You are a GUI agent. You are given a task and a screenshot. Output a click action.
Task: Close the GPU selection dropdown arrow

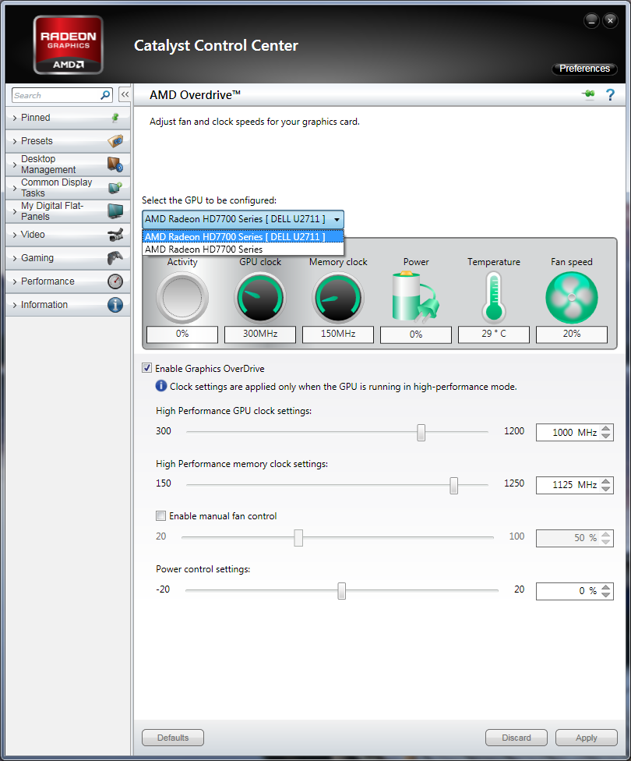(337, 219)
